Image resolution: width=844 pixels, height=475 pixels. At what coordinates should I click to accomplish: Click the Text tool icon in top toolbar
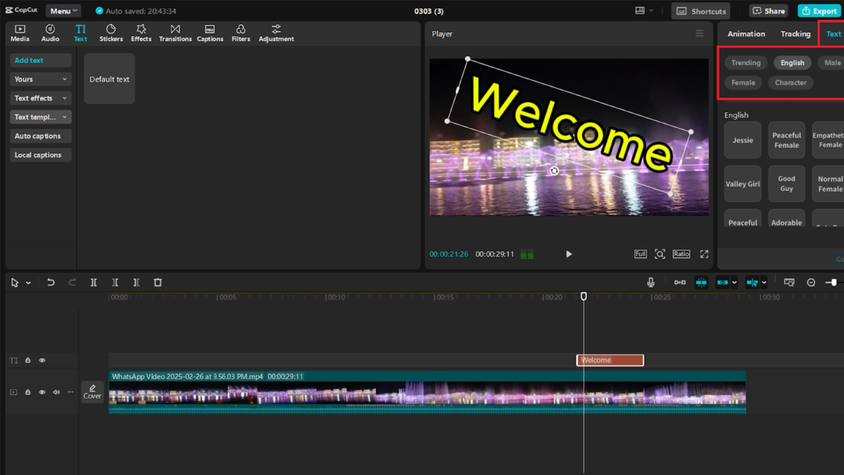coord(80,33)
